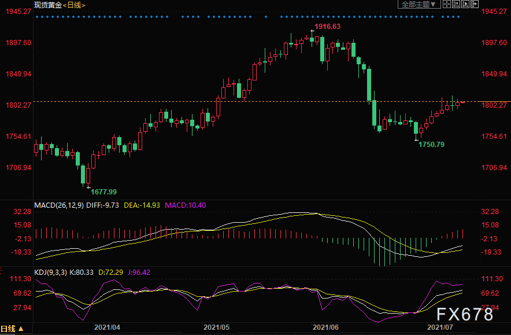Click the exit arrow icon in toolbar

pos(473,5)
